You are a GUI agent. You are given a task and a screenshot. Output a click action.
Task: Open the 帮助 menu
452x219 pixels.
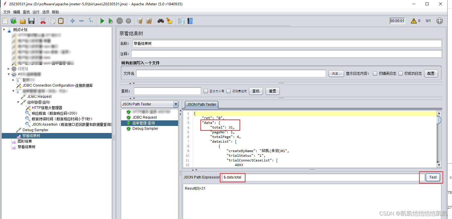coord(55,12)
